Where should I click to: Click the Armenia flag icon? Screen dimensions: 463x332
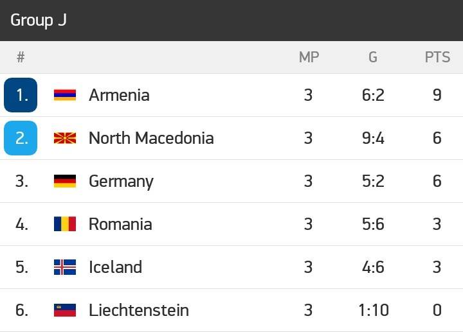[x=65, y=95]
